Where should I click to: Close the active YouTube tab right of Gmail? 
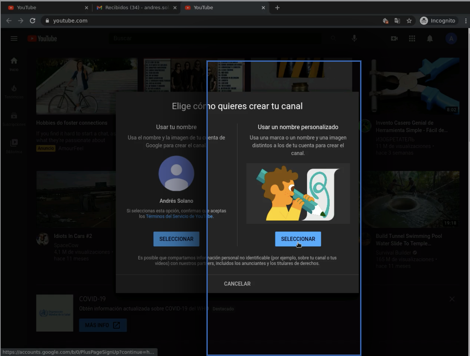pyautogui.click(x=263, y=7)
